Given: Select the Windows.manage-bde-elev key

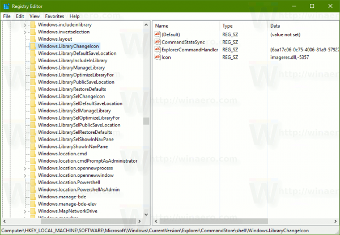Looking at the screenshot, I should 67,204.
